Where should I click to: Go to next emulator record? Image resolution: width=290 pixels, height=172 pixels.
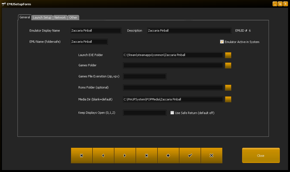coord(125,156)
